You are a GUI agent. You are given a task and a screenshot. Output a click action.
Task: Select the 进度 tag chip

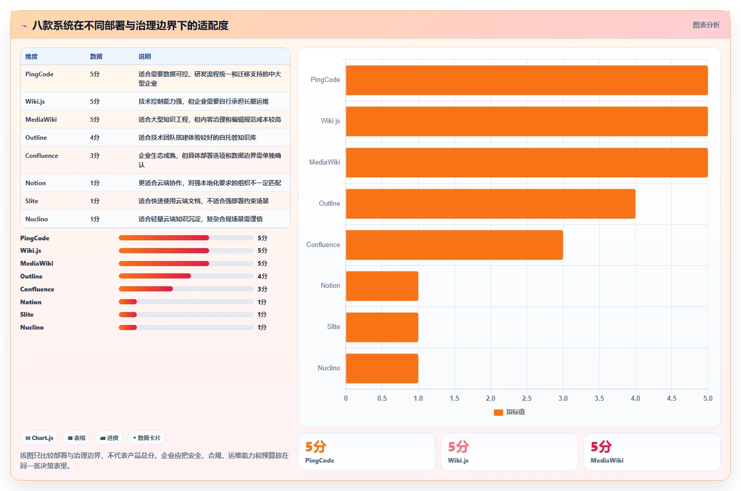tap(109, 438)
